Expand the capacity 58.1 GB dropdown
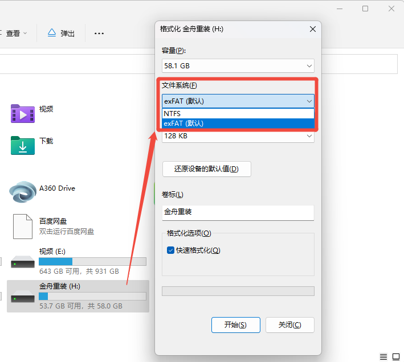This screenshot has height=362, width=404. pos(238,66)
